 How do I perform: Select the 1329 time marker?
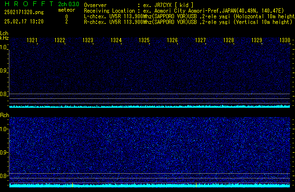click(x=257, y=40)
